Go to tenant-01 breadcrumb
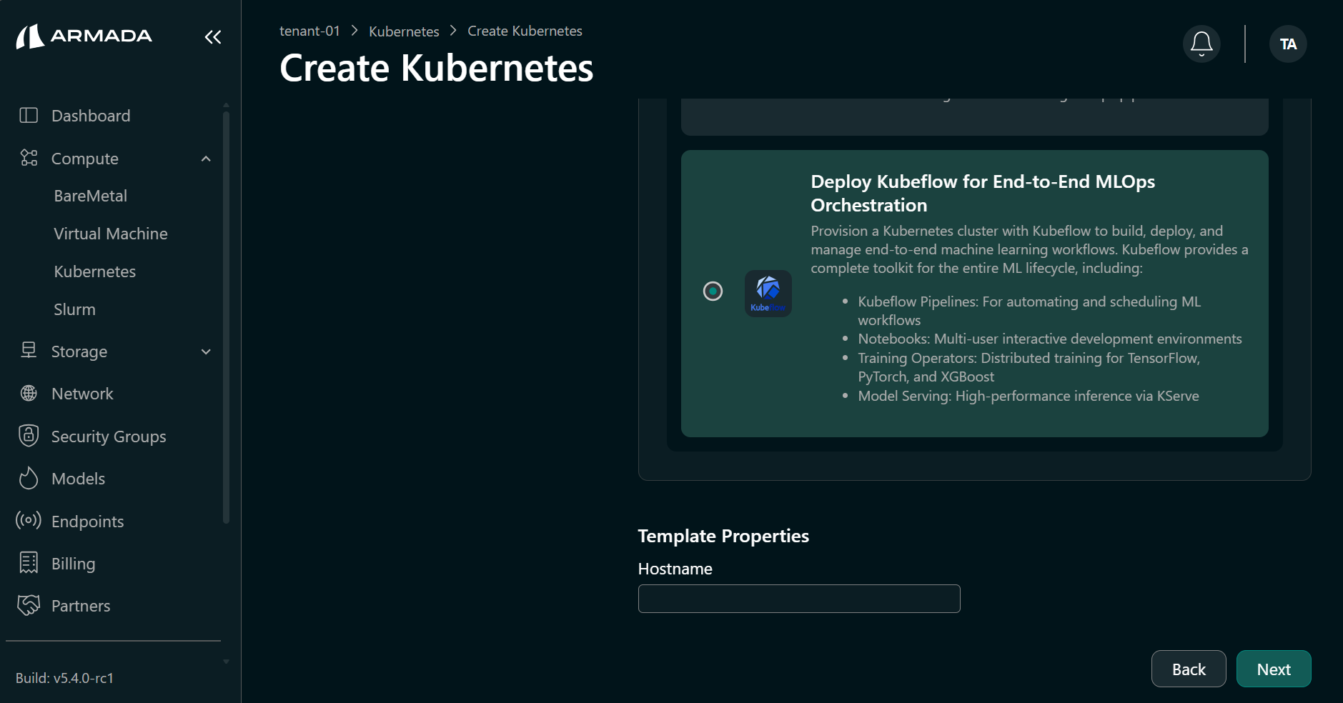 [x=309, y=31]
